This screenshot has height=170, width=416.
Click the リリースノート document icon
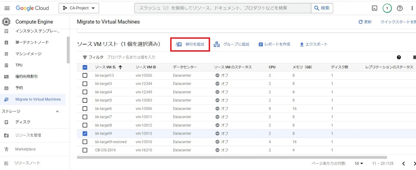[6, 163]
